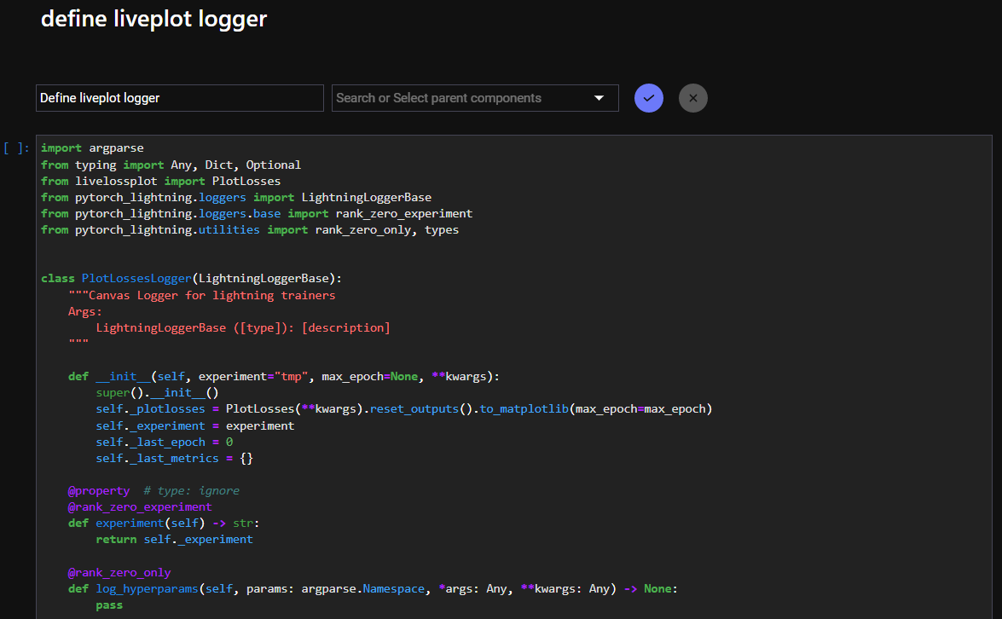The image size is (1002, 619).
Task: Click the 'self._last_metrics = {}' line
Action: 175,459
